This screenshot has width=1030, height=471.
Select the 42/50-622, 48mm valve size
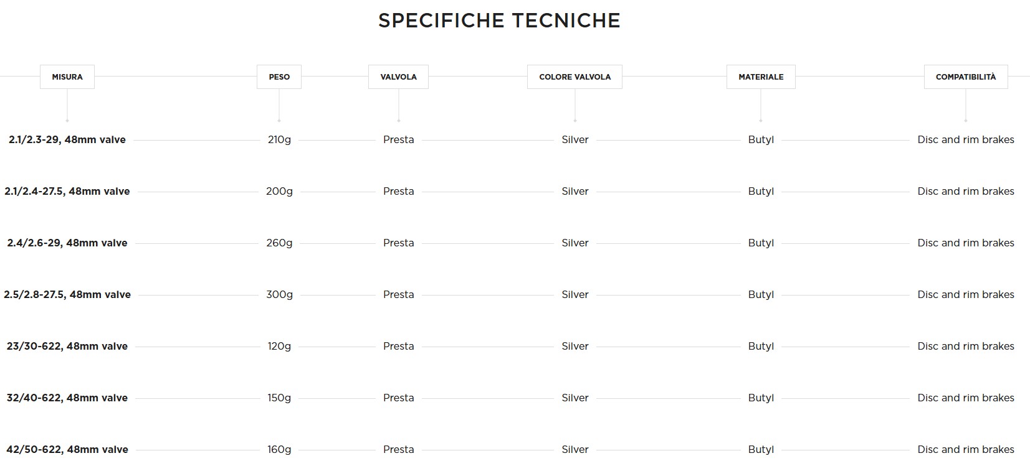click(x=67, y=450)
